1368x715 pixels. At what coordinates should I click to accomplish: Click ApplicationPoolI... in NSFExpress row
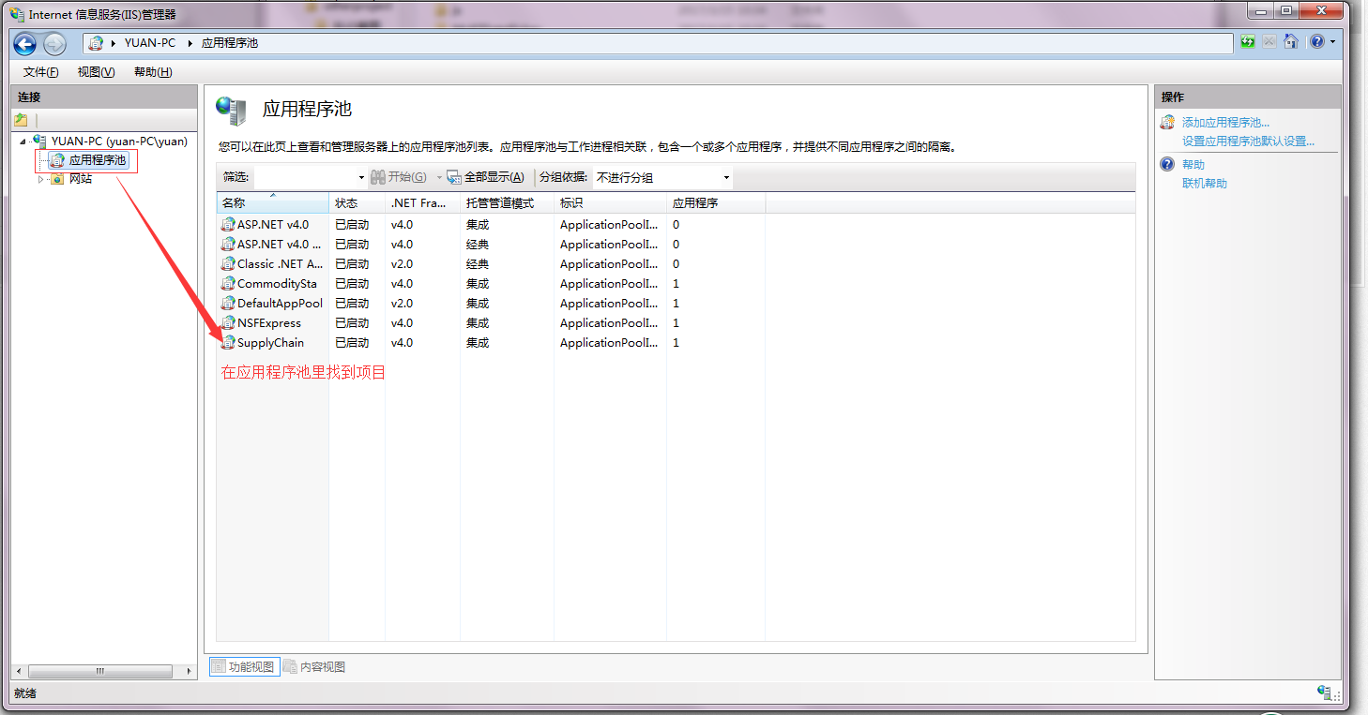(609, 323)
